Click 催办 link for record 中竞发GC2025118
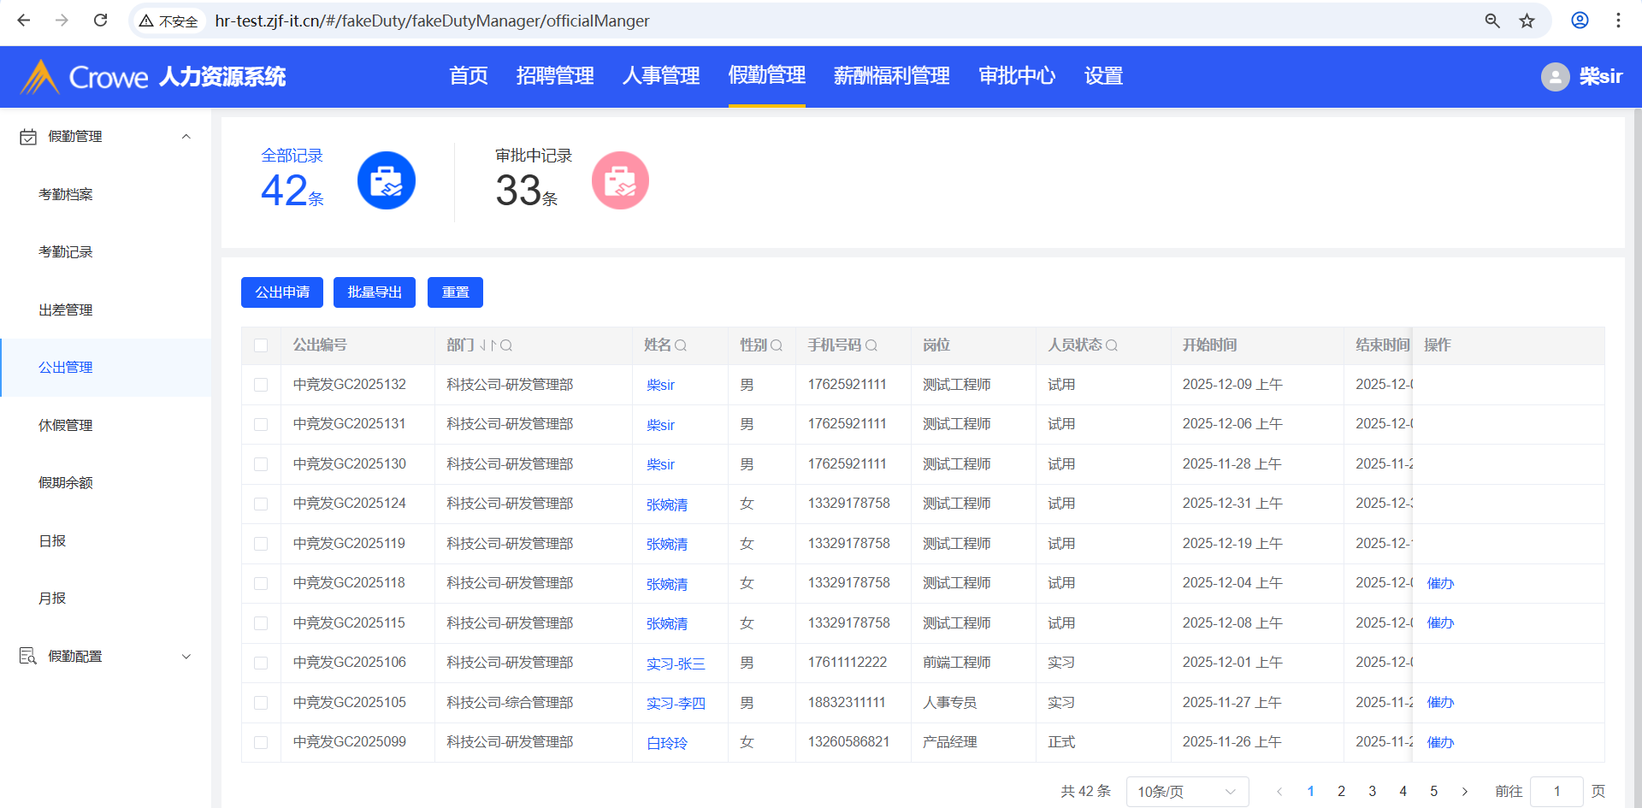 click(1440, 583)
